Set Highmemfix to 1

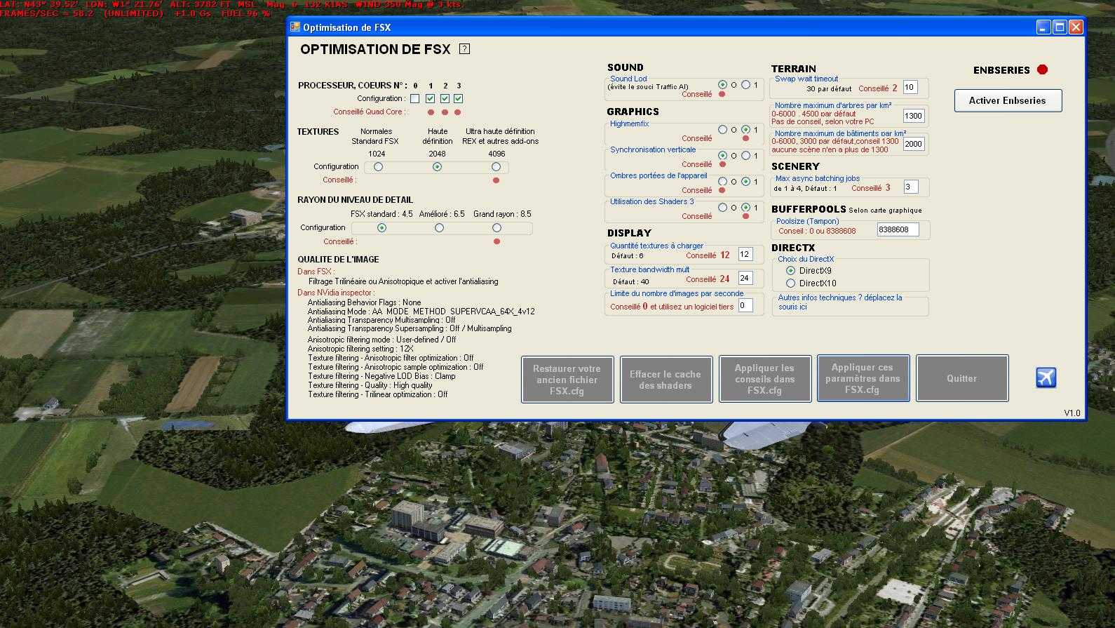(745, 130)
